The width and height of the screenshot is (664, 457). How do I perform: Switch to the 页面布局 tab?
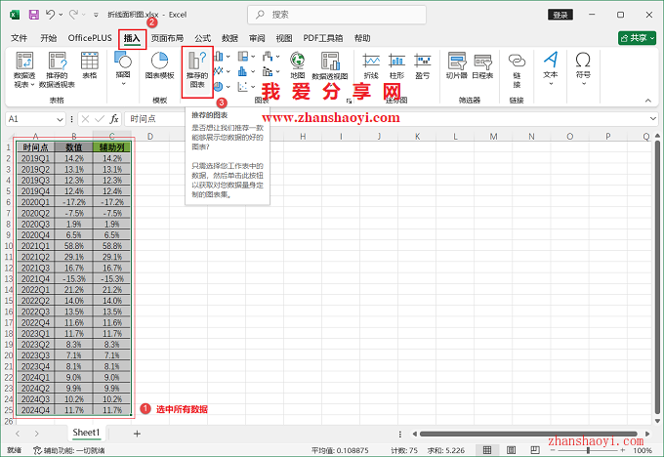pos(167,38)
